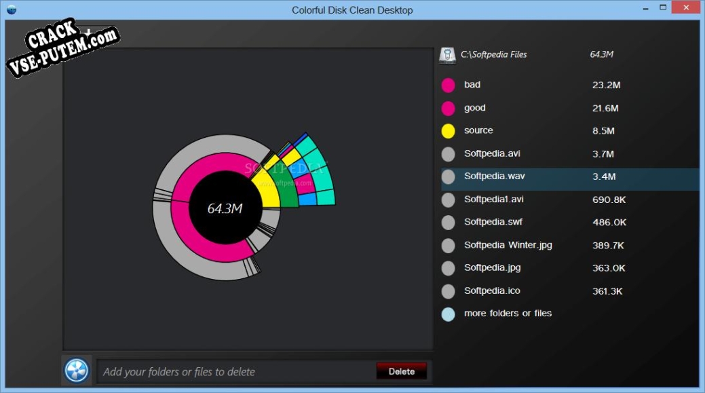Click the gray circle next to Softpedia.avi

(449, 154)
